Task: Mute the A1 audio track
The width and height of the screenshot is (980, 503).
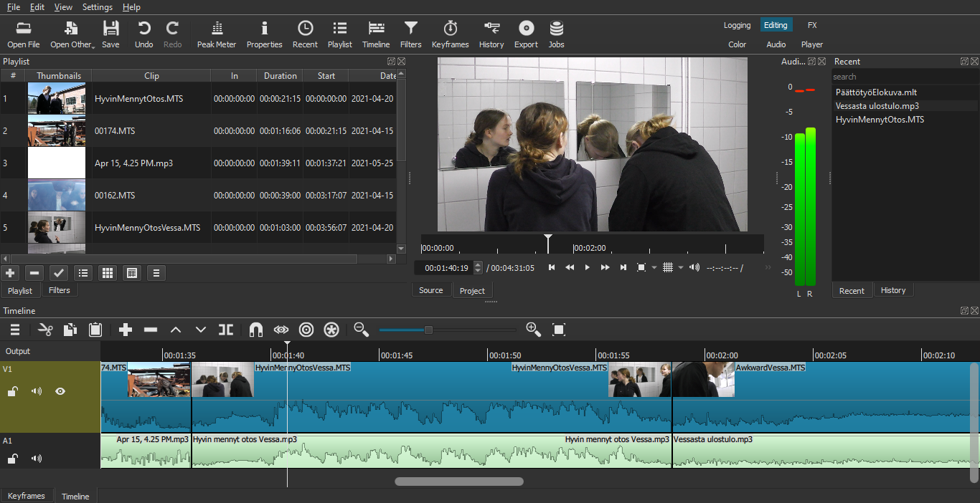Action: coord(37,459)
